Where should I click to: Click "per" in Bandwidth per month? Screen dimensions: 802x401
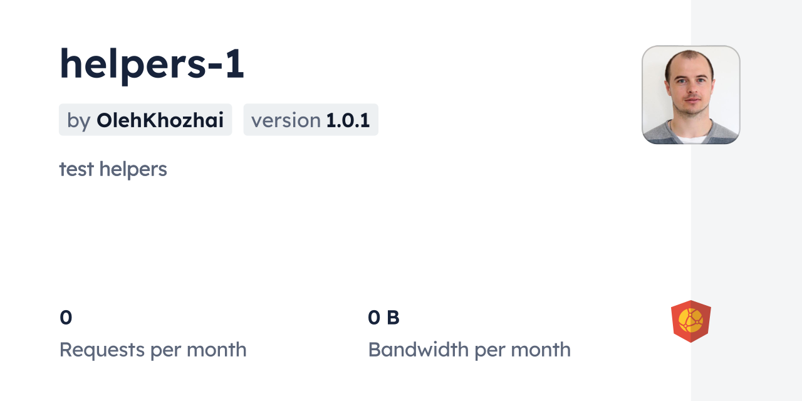pyautogui.click(x=489, y=350)
